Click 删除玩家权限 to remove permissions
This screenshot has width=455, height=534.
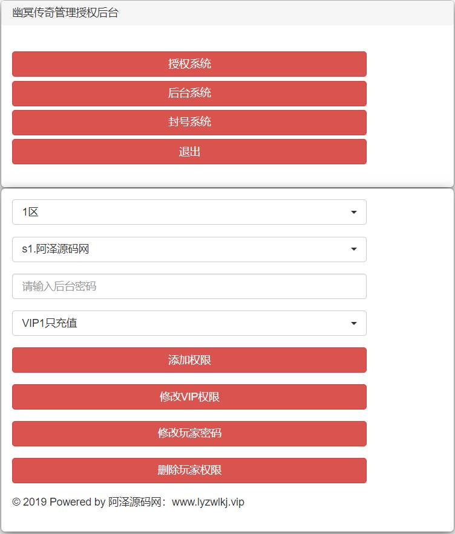(x=189, y=470)
